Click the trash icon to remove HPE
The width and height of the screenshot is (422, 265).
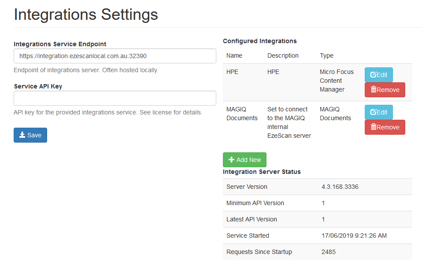[x=374, y=90]
